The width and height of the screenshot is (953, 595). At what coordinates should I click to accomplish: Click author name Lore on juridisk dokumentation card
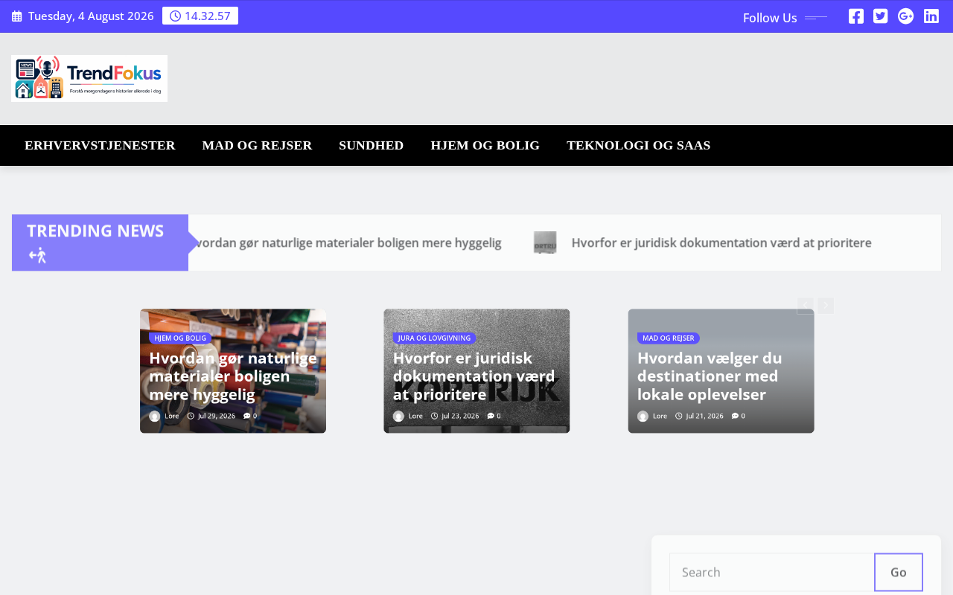point(415,416)
